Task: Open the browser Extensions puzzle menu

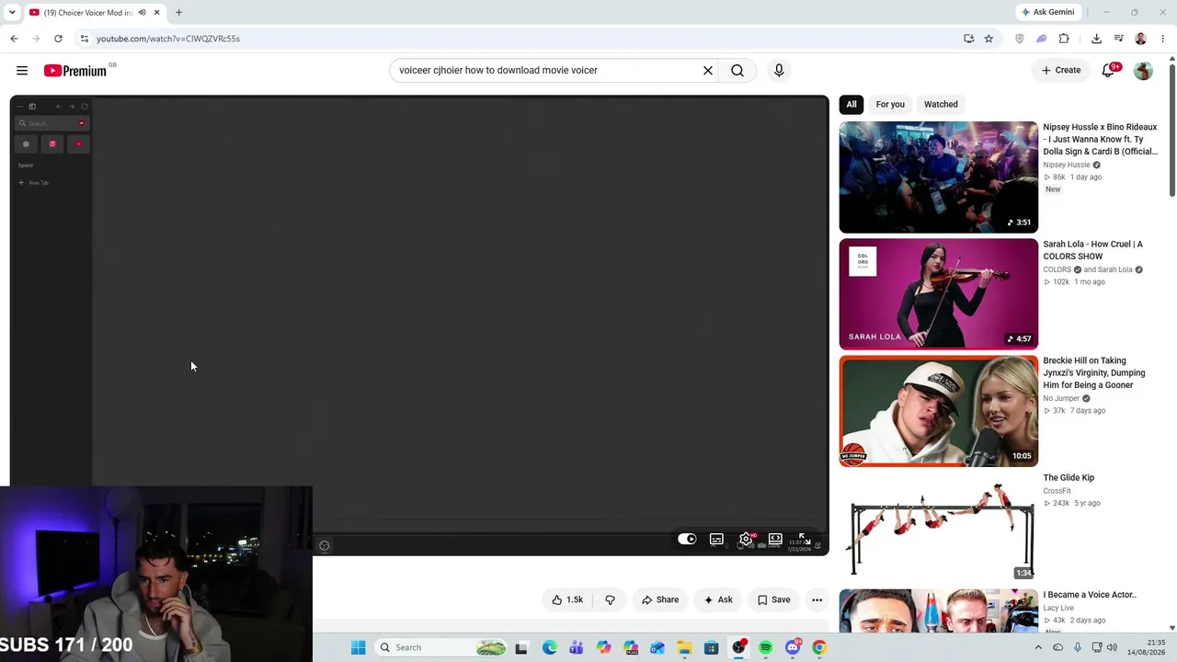Action: [x=1064, y=39]
